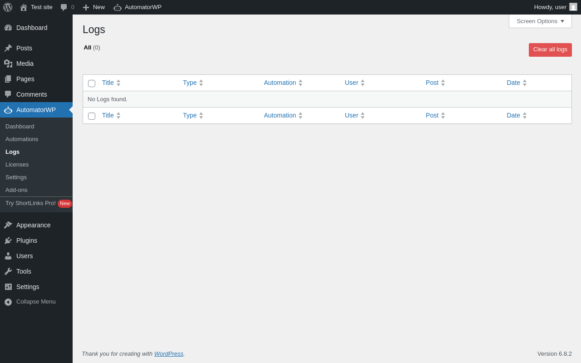This screenshot has height=363, width=581.
Task: Open AutomatorWP Dashboard submenu item
Action: pyautogui.click(x=20, y=127)
